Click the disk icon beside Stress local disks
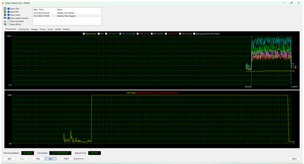This screenshot has width=304, height=164. pos(5,21)
